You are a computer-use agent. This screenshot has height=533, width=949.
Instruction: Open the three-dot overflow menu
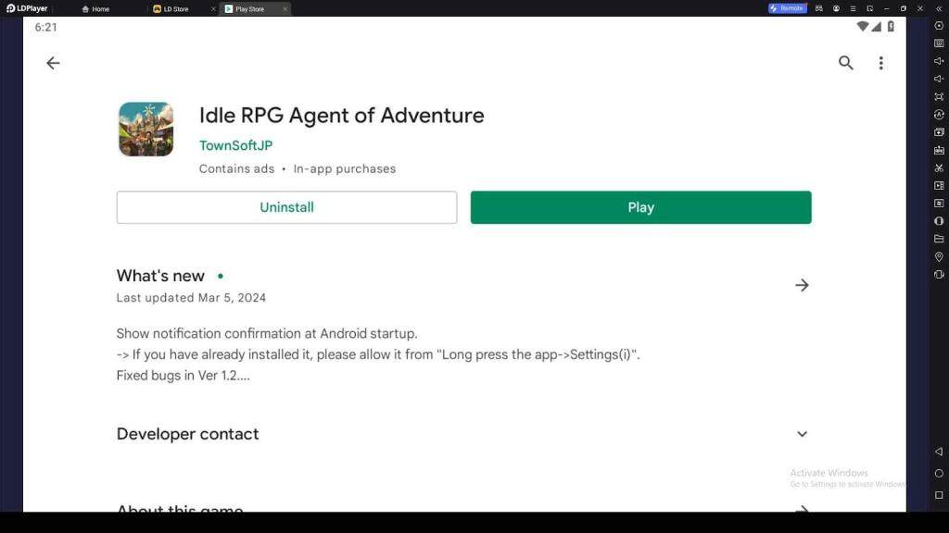point(880,63)
